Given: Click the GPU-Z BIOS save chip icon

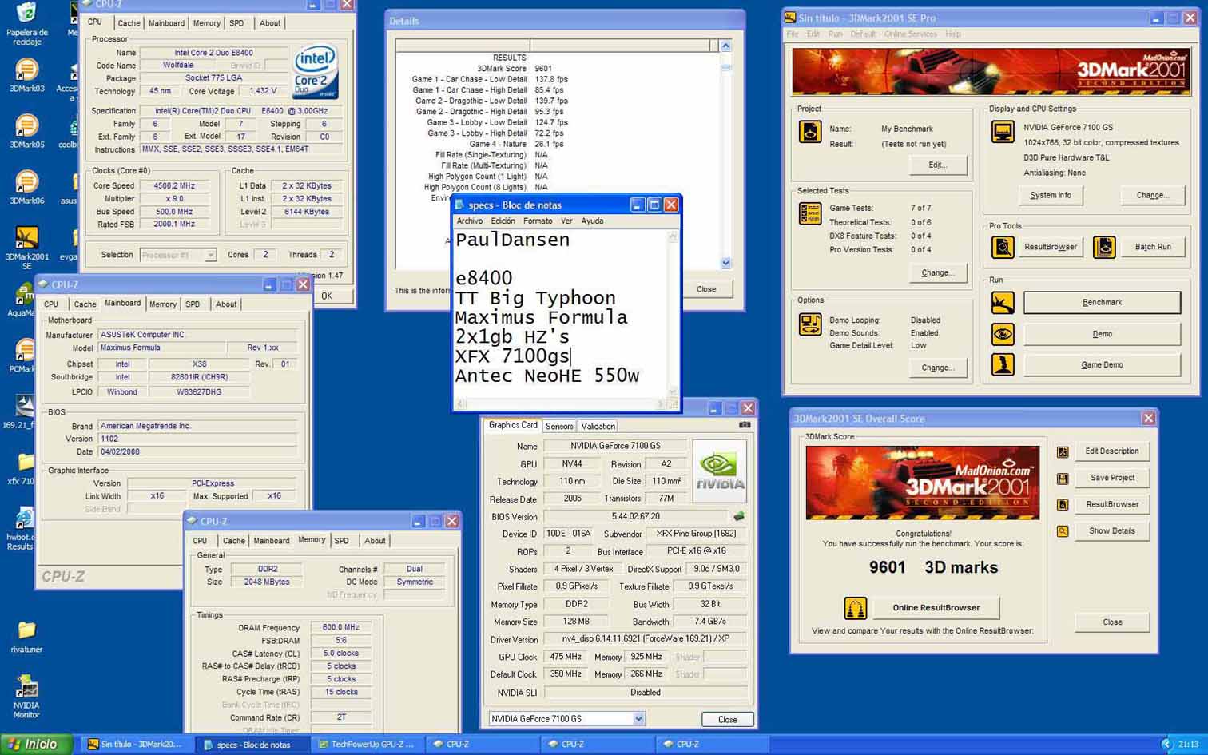Looking at the screenshot, I should (x=739, y=516).
